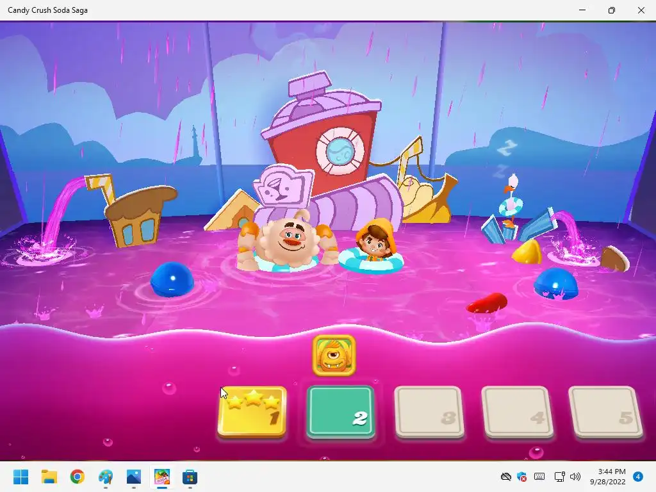Click the volume speaker tray icon

pos(575,477)
